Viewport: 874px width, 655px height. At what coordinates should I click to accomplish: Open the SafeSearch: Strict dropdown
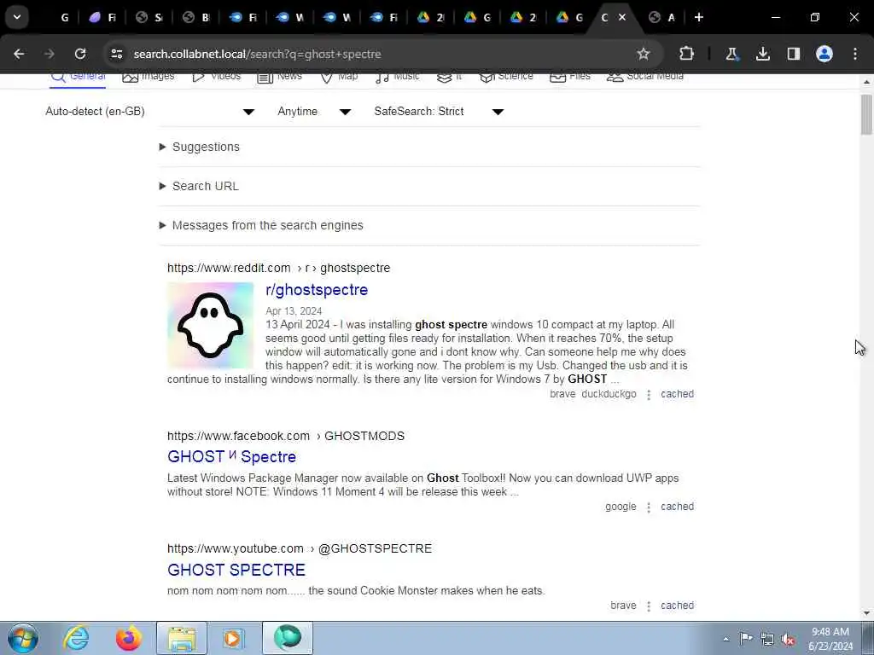point(440,112)
